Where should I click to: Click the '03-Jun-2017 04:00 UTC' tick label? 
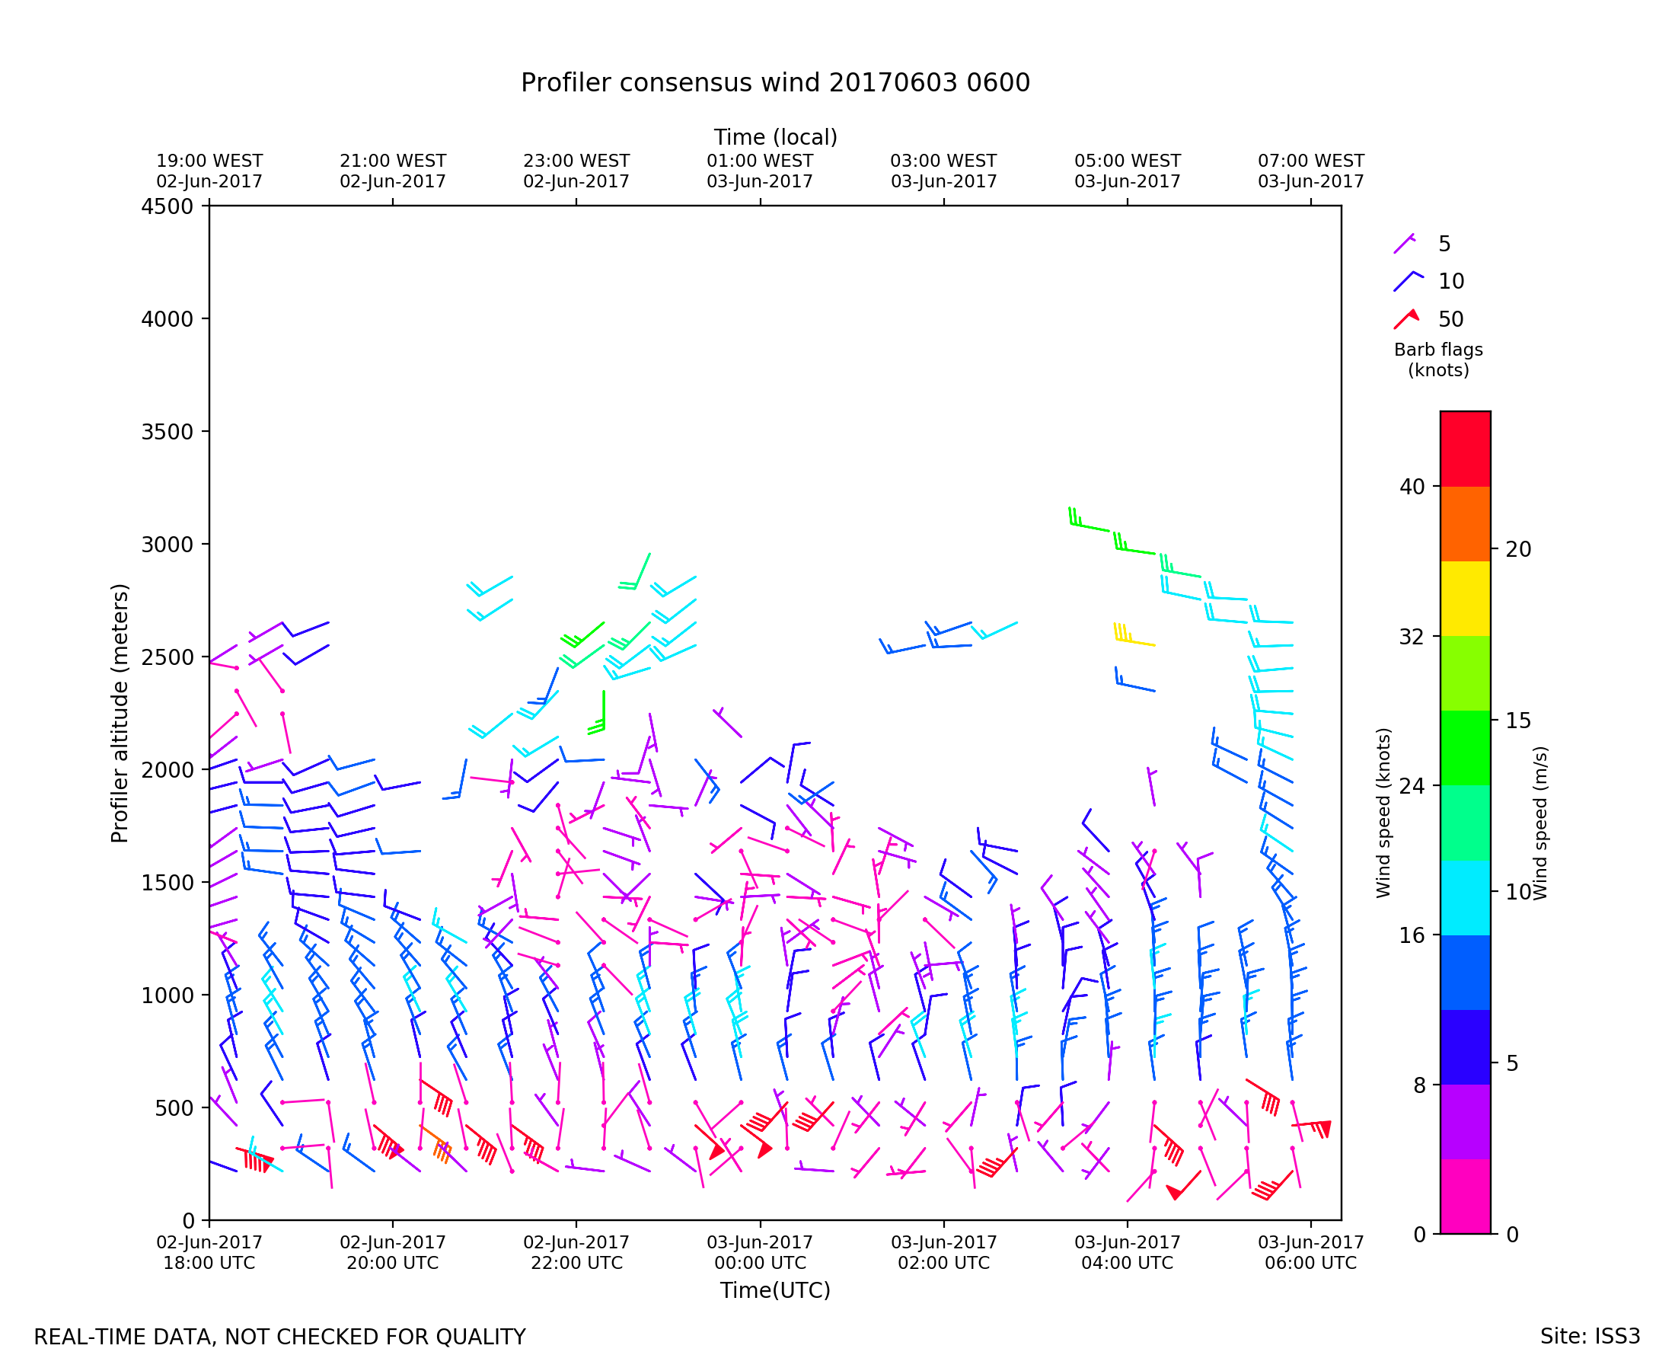pyautogui.click(x=1126, y=1252)
